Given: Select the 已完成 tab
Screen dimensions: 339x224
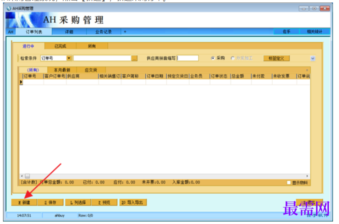Looking at the screenshot, I should [60, 46].
